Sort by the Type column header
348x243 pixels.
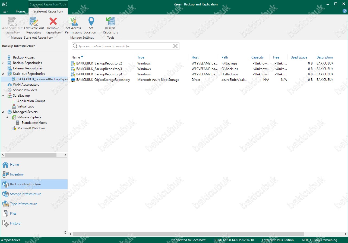141,57
